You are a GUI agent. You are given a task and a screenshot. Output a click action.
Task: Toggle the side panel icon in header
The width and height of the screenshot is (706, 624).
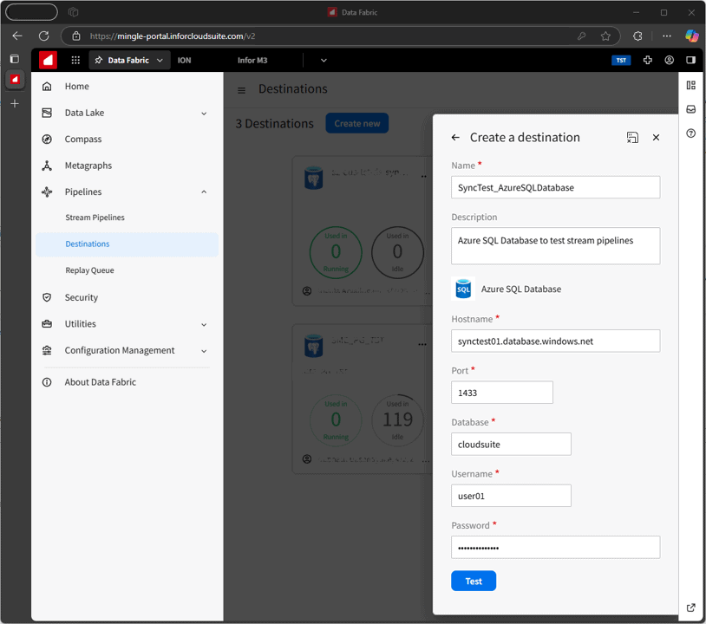click(690, 60)
